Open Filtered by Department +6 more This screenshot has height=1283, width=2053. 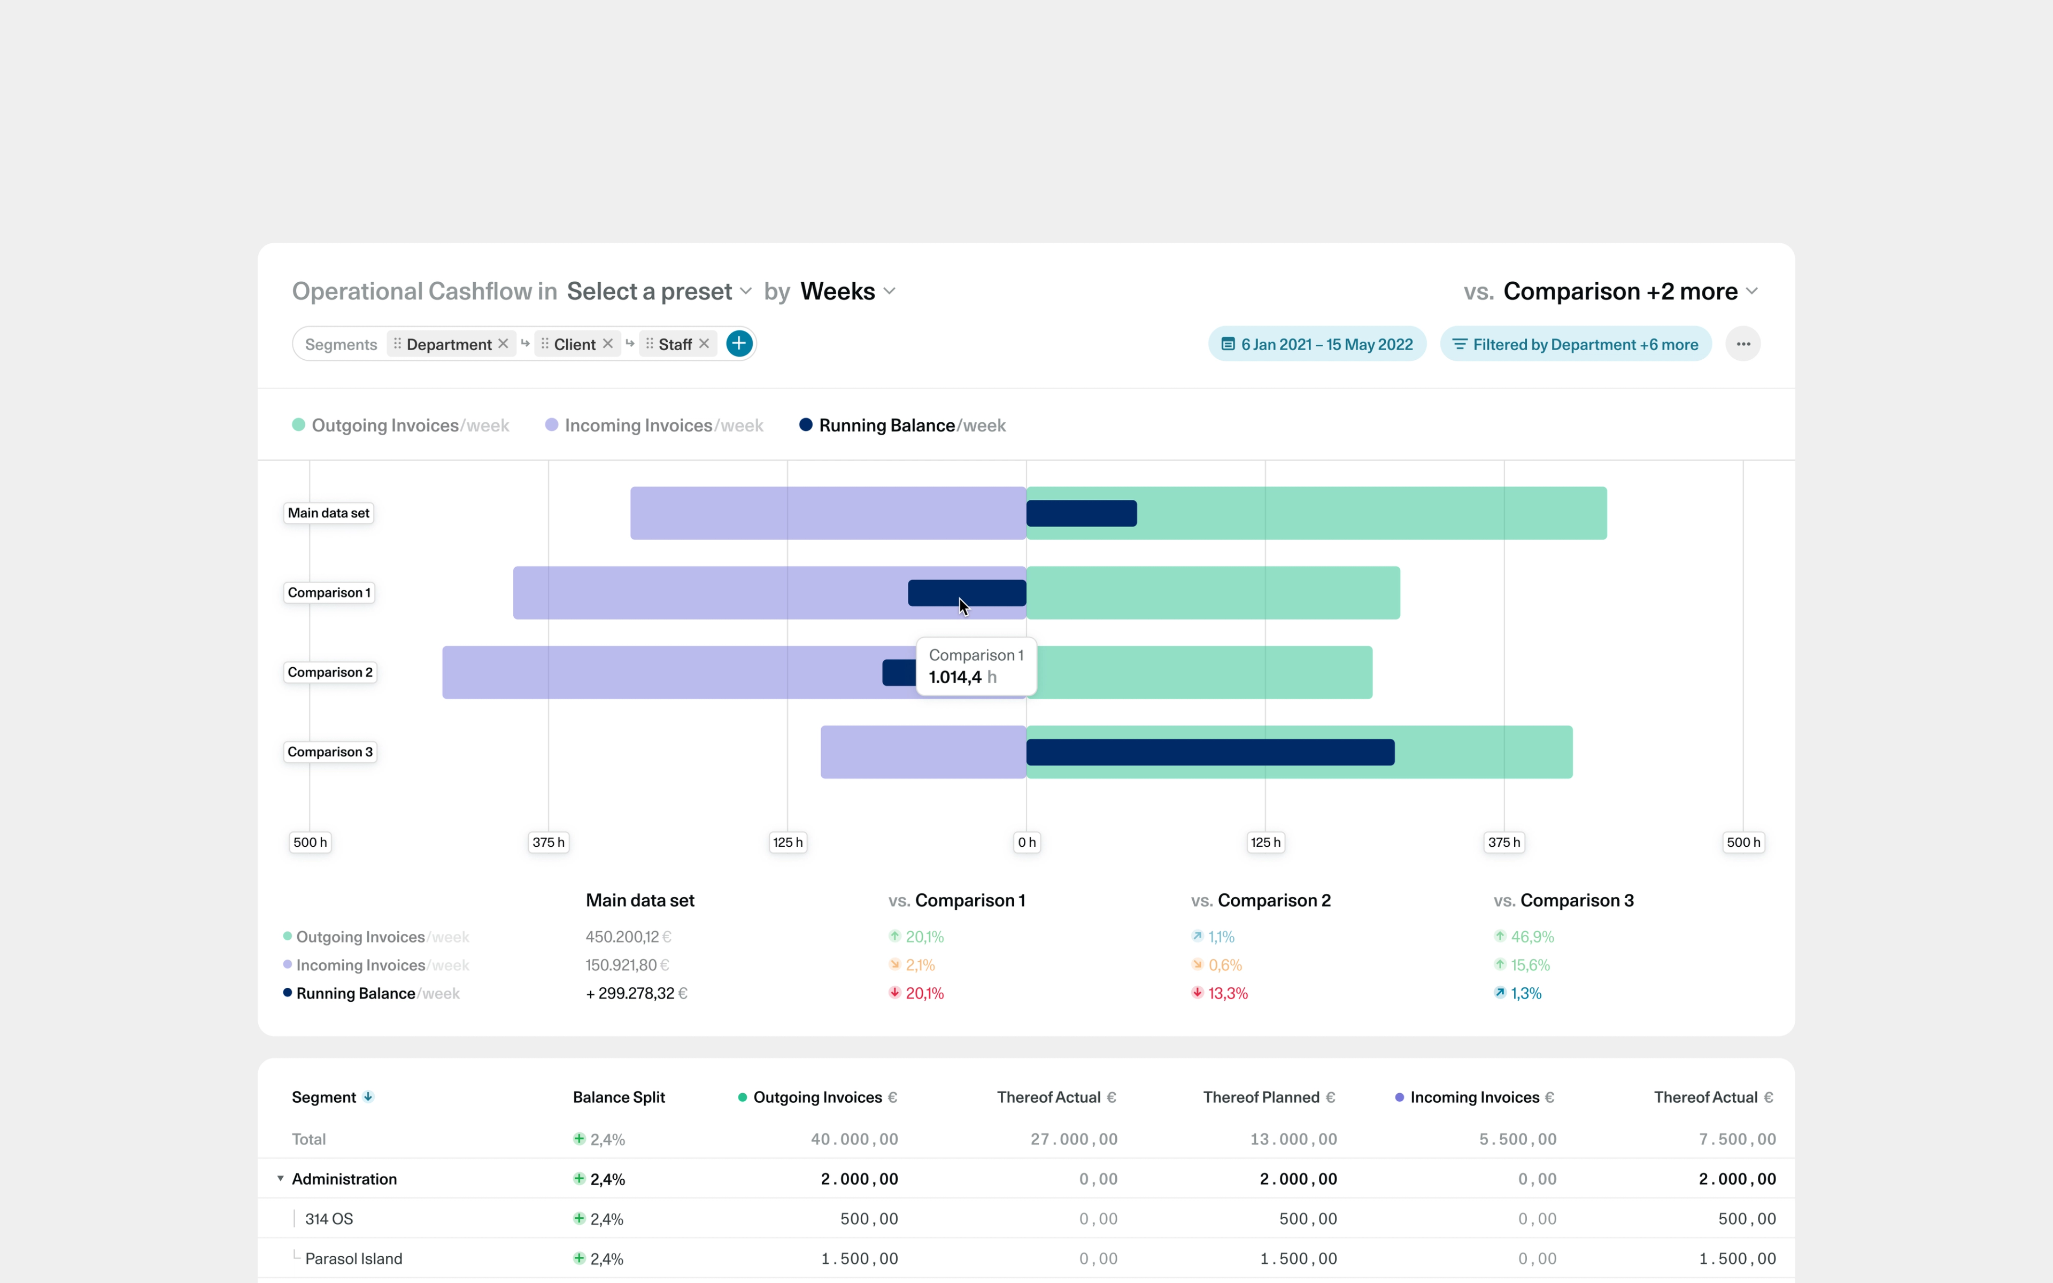tap(1576, 344)
